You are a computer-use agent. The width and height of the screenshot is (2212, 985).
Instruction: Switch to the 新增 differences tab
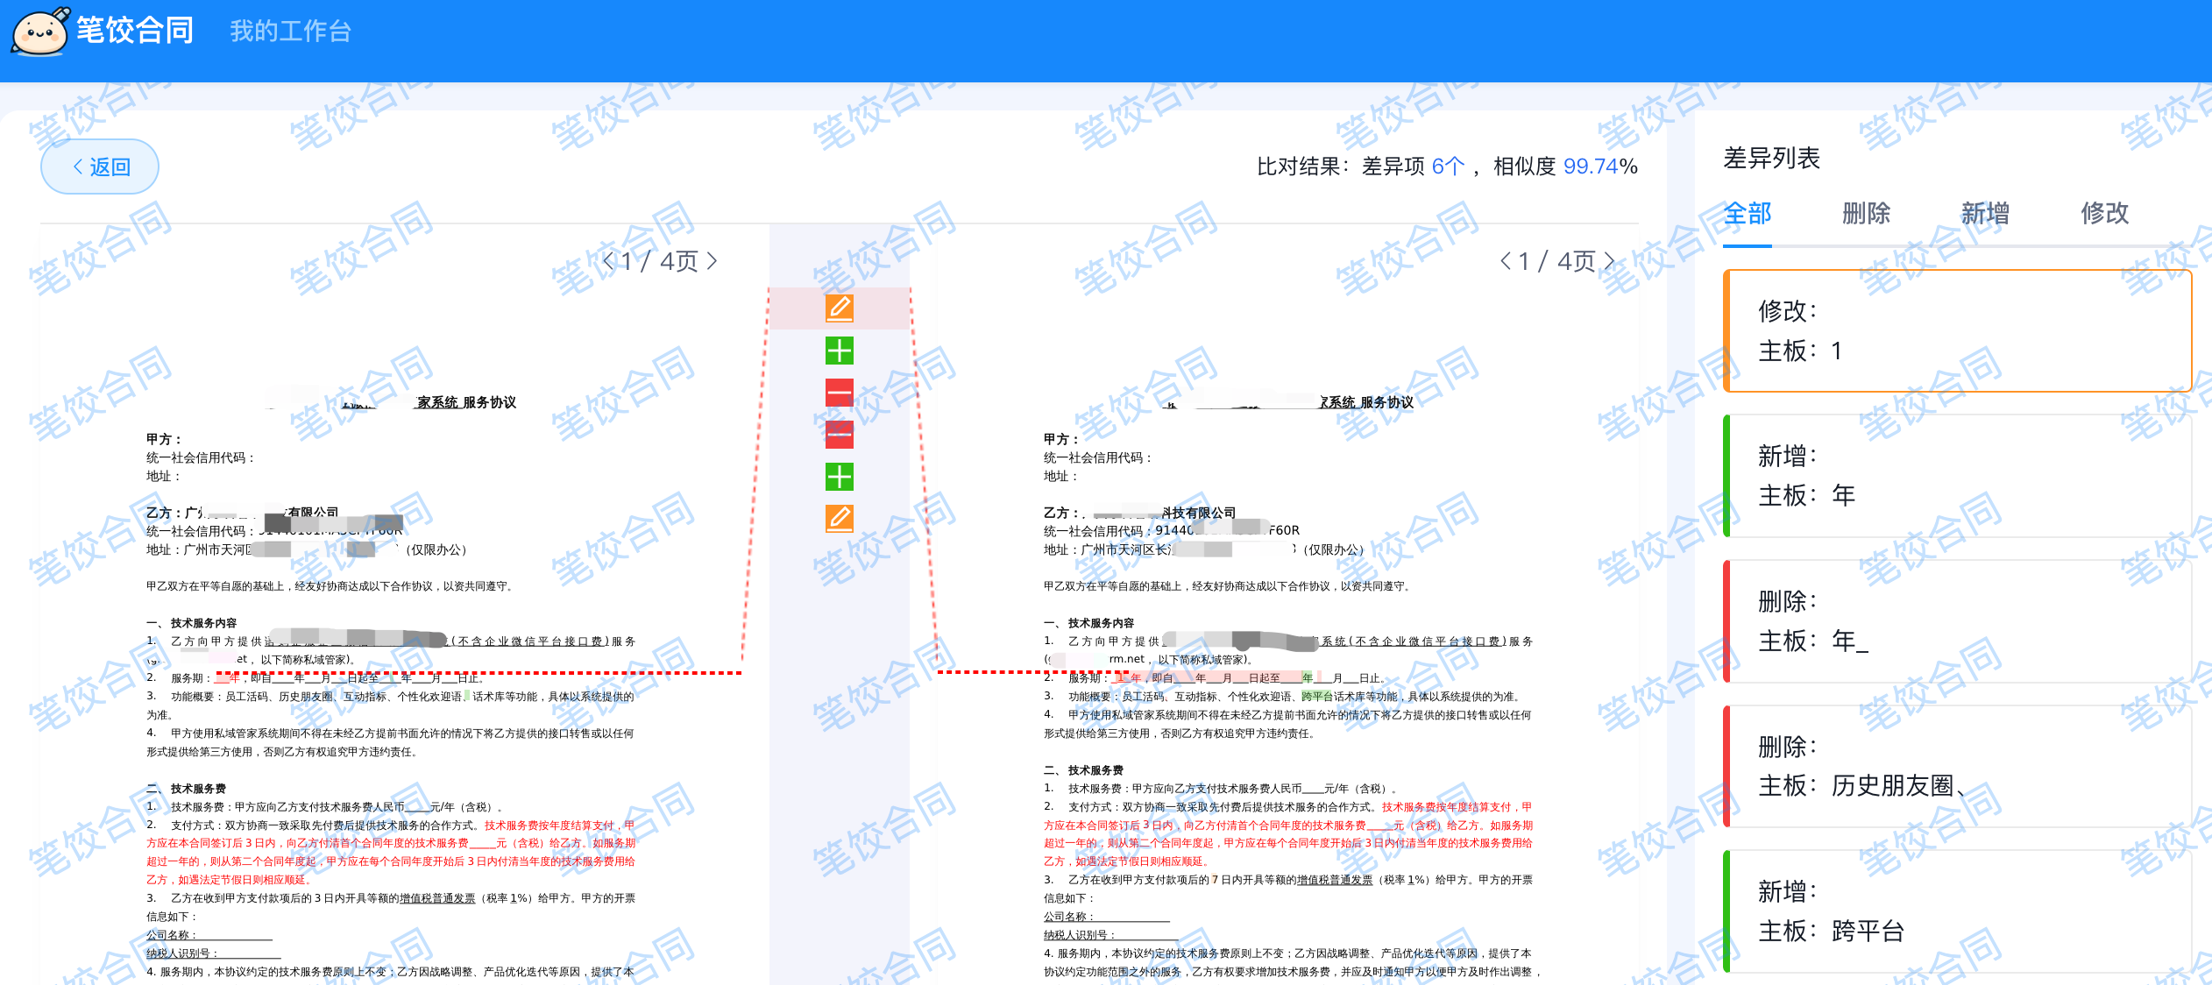coord(1985,214)
